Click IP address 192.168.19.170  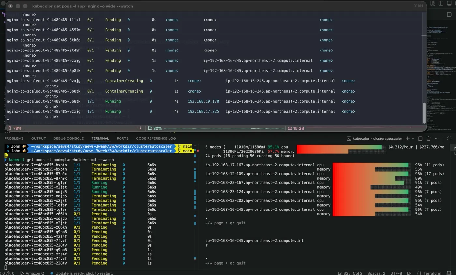point(203,101)
